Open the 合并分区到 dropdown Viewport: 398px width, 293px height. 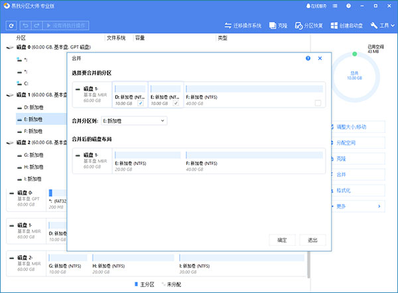(134, 121)
